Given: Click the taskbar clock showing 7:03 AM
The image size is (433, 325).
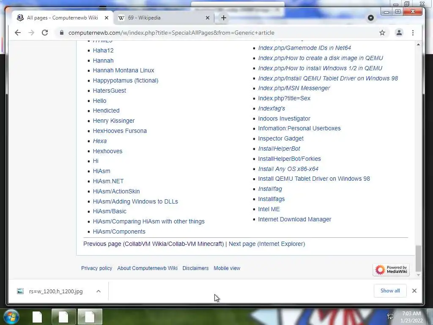Looking at the screenshot, I should click(x=411, y=317).
